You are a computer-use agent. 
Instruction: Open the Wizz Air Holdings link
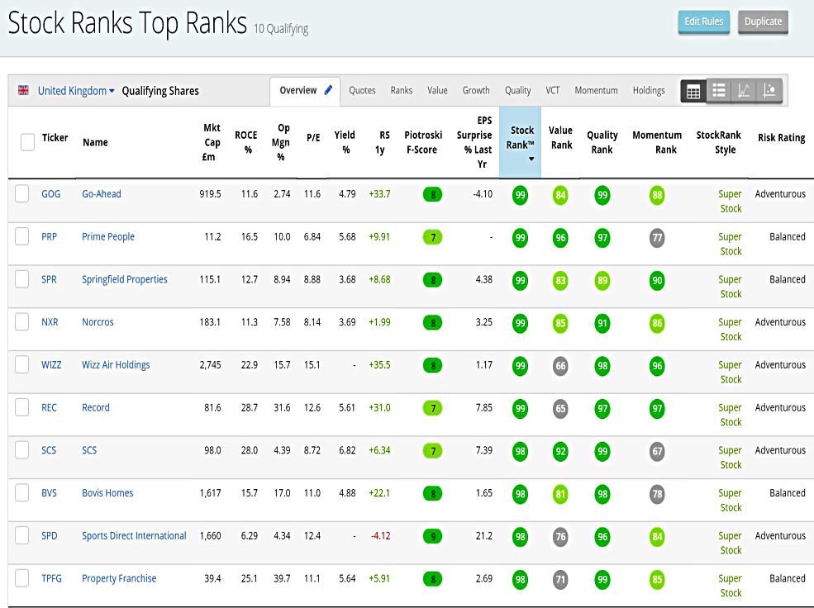[116, 364]
